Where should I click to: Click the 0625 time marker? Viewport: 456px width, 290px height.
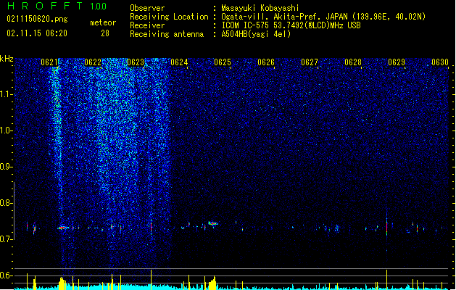223,62
